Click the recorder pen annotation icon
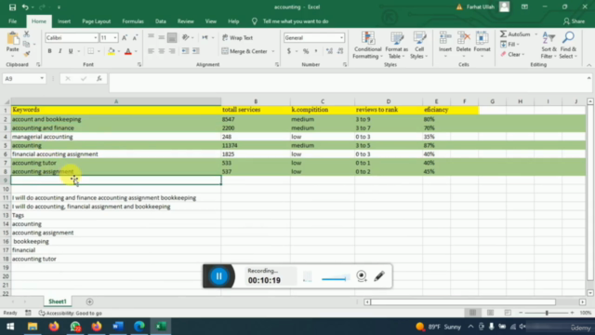This screenshot has height=335, width=595. tap(378, 276)
